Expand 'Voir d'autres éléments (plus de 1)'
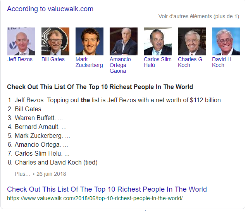Image resolution: width=248 pixels, height=211 pixels. [198, 16]
